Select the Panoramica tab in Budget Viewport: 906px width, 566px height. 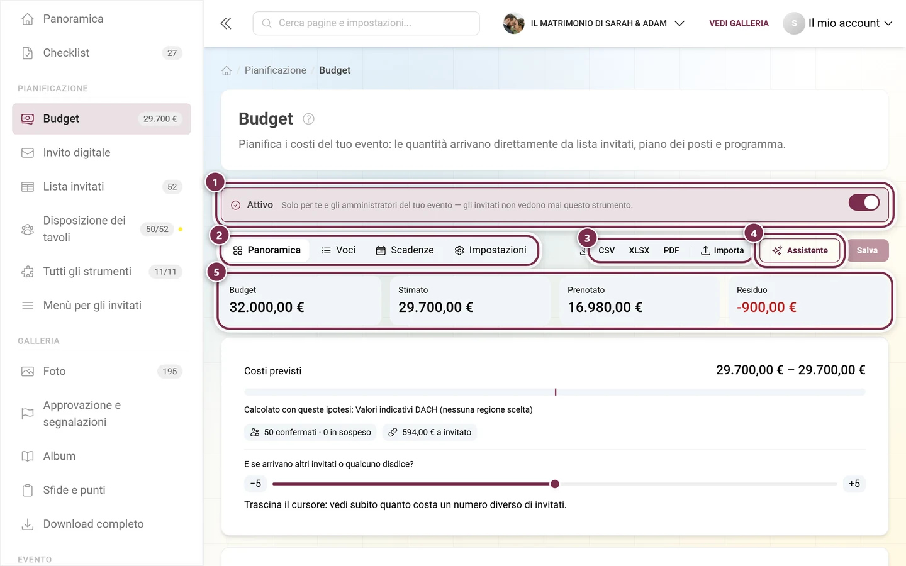click(x=267, y=250)
